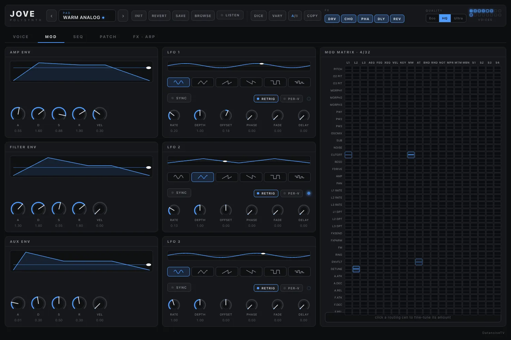Image resolution: width=511 pixels, height=340 pixels.
Task: Click the LFO 2 round indicator dot
Action: (309, 193)
